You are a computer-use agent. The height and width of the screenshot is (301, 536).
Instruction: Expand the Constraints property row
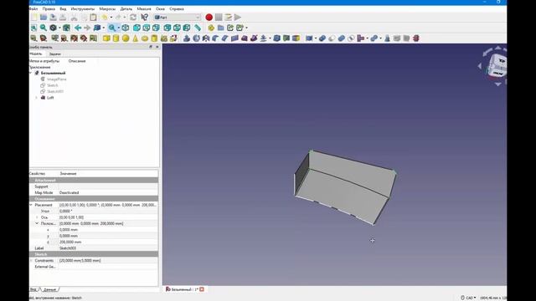coord(31,260)
